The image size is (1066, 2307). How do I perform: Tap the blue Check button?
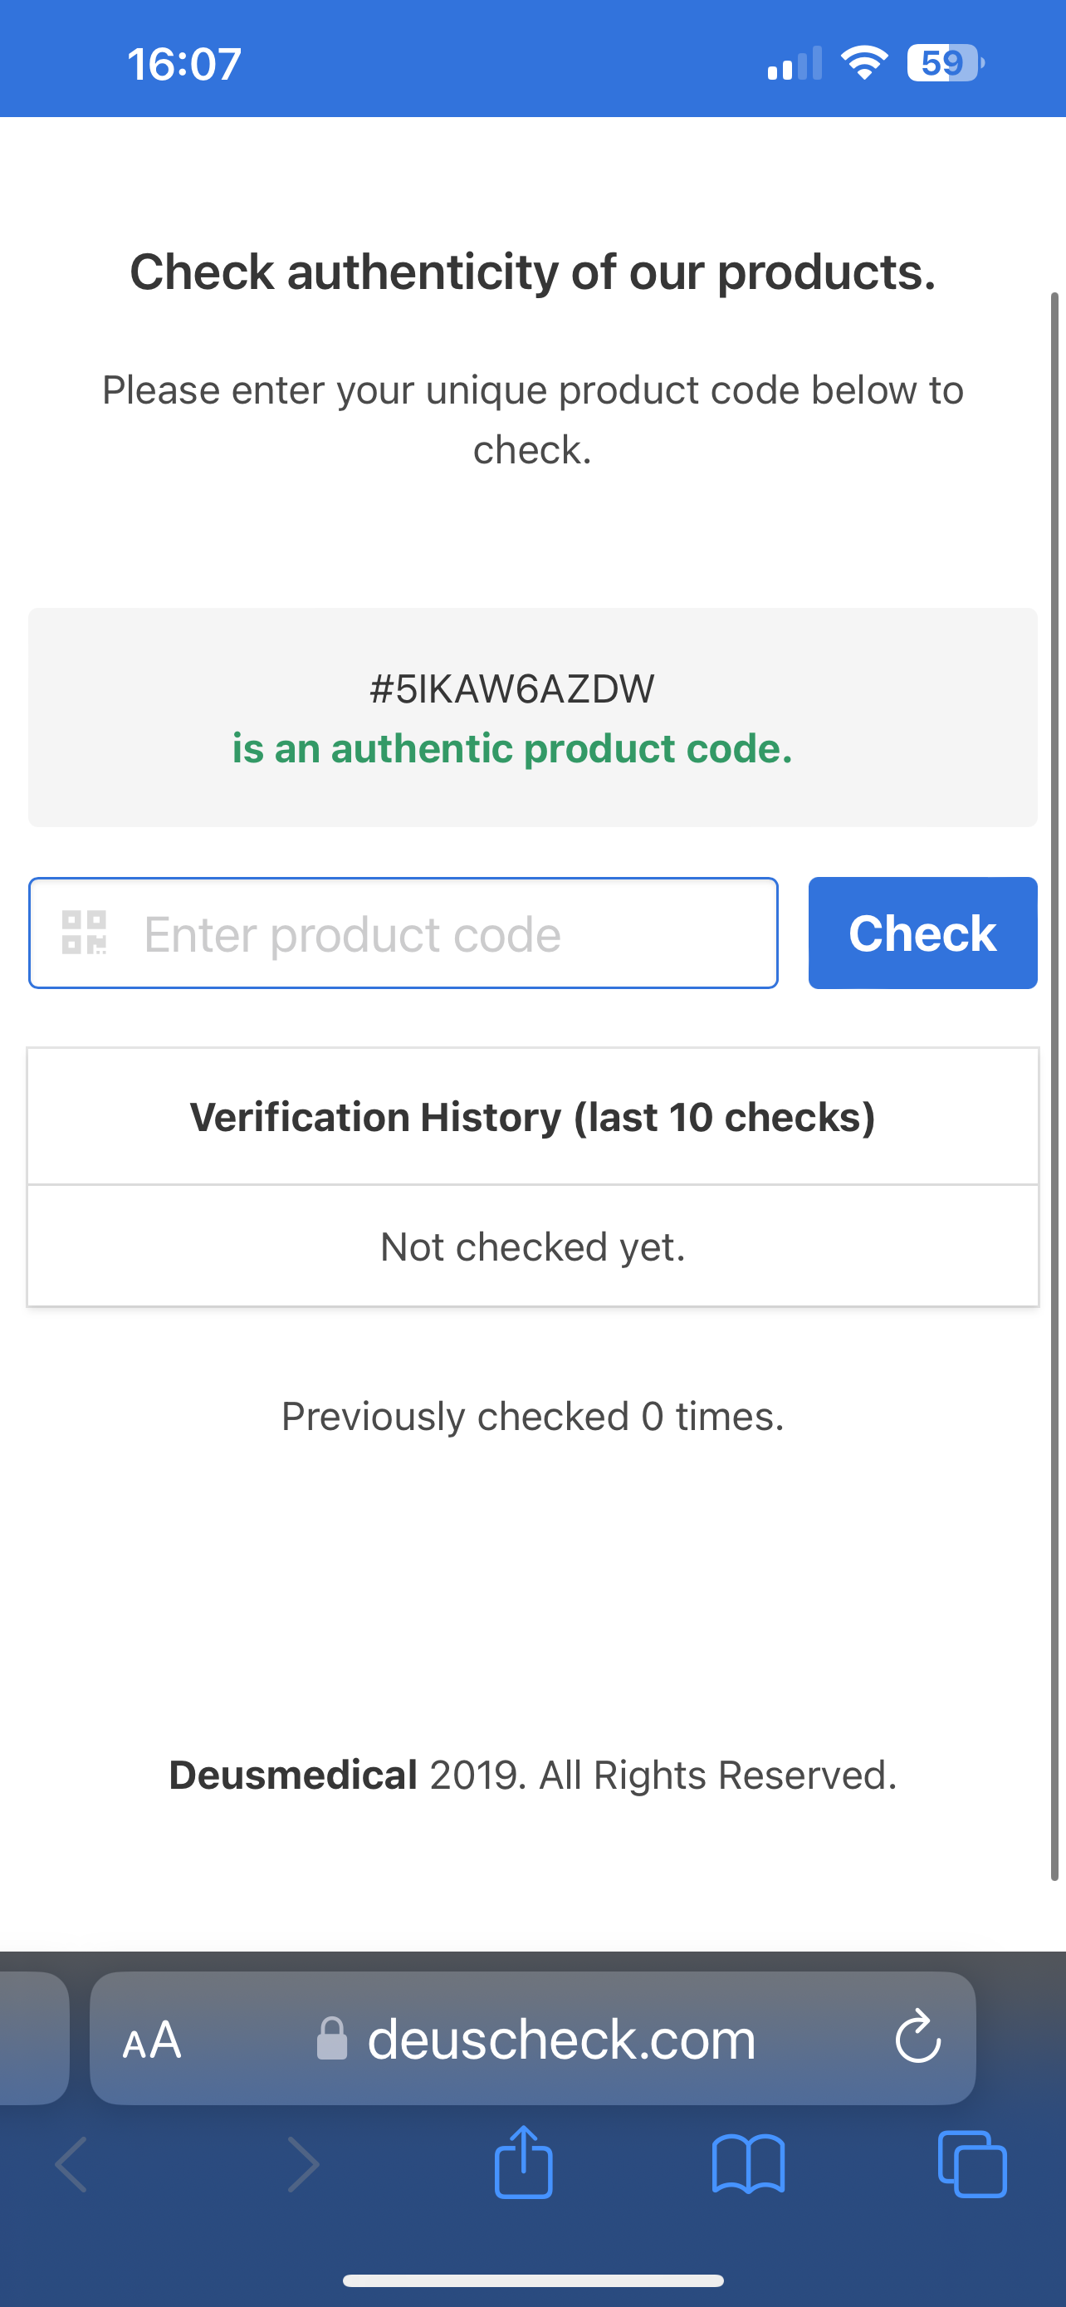[923, 933]
